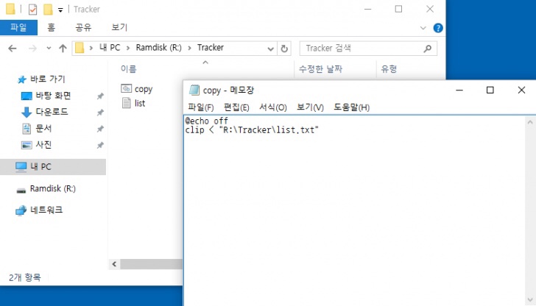This screenshot has width=536, height=306.
Task: Select the list text file icon
Action: point(126,103)
